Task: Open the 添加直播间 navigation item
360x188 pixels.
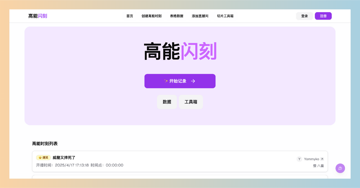Action: (x=200, y=16)
